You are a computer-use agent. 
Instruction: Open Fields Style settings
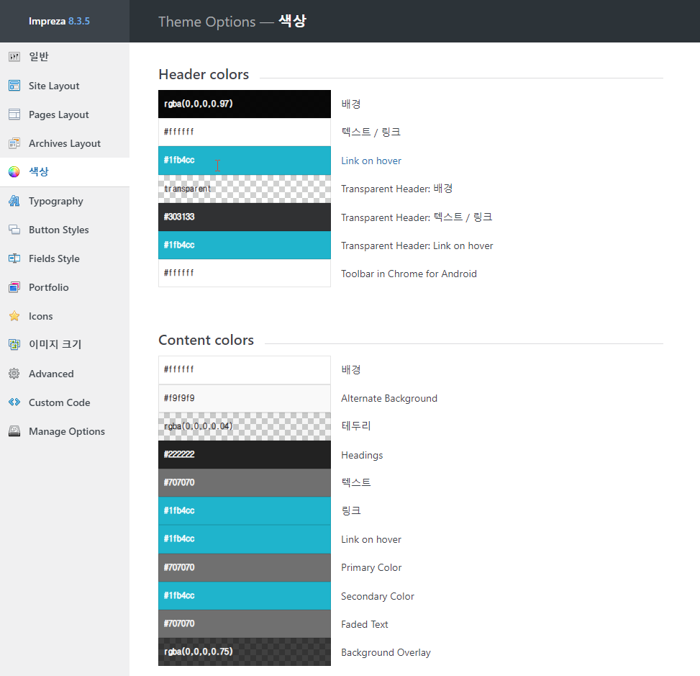coord(65,258)
